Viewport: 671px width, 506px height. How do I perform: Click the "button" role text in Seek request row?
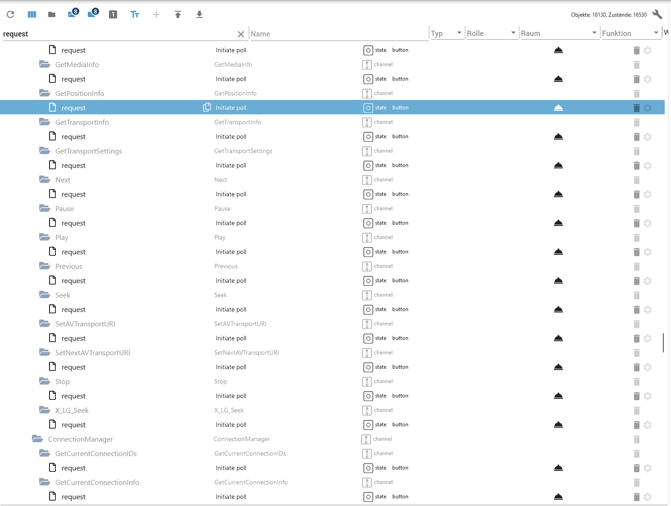pyautogui.click(x=400, y=309)
